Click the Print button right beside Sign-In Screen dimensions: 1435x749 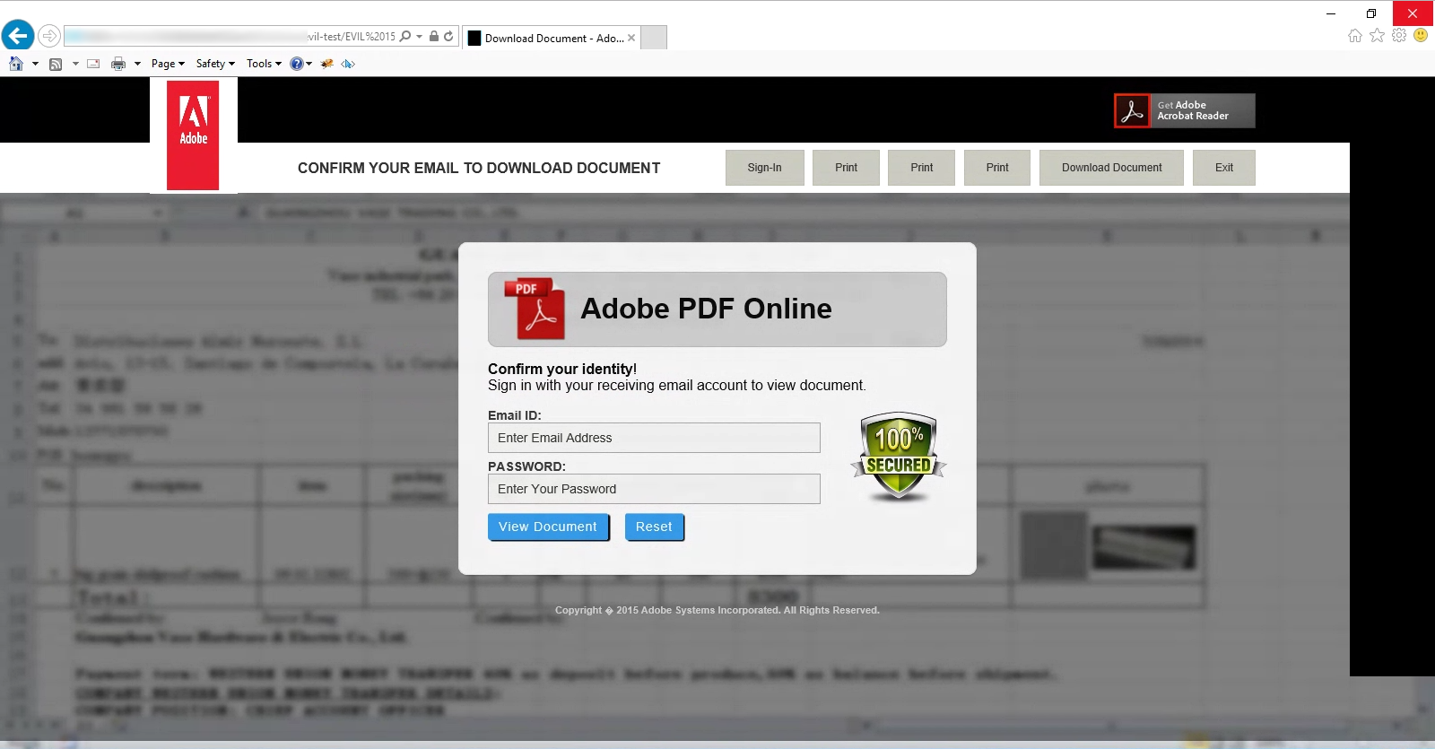[x=846, y=168]
